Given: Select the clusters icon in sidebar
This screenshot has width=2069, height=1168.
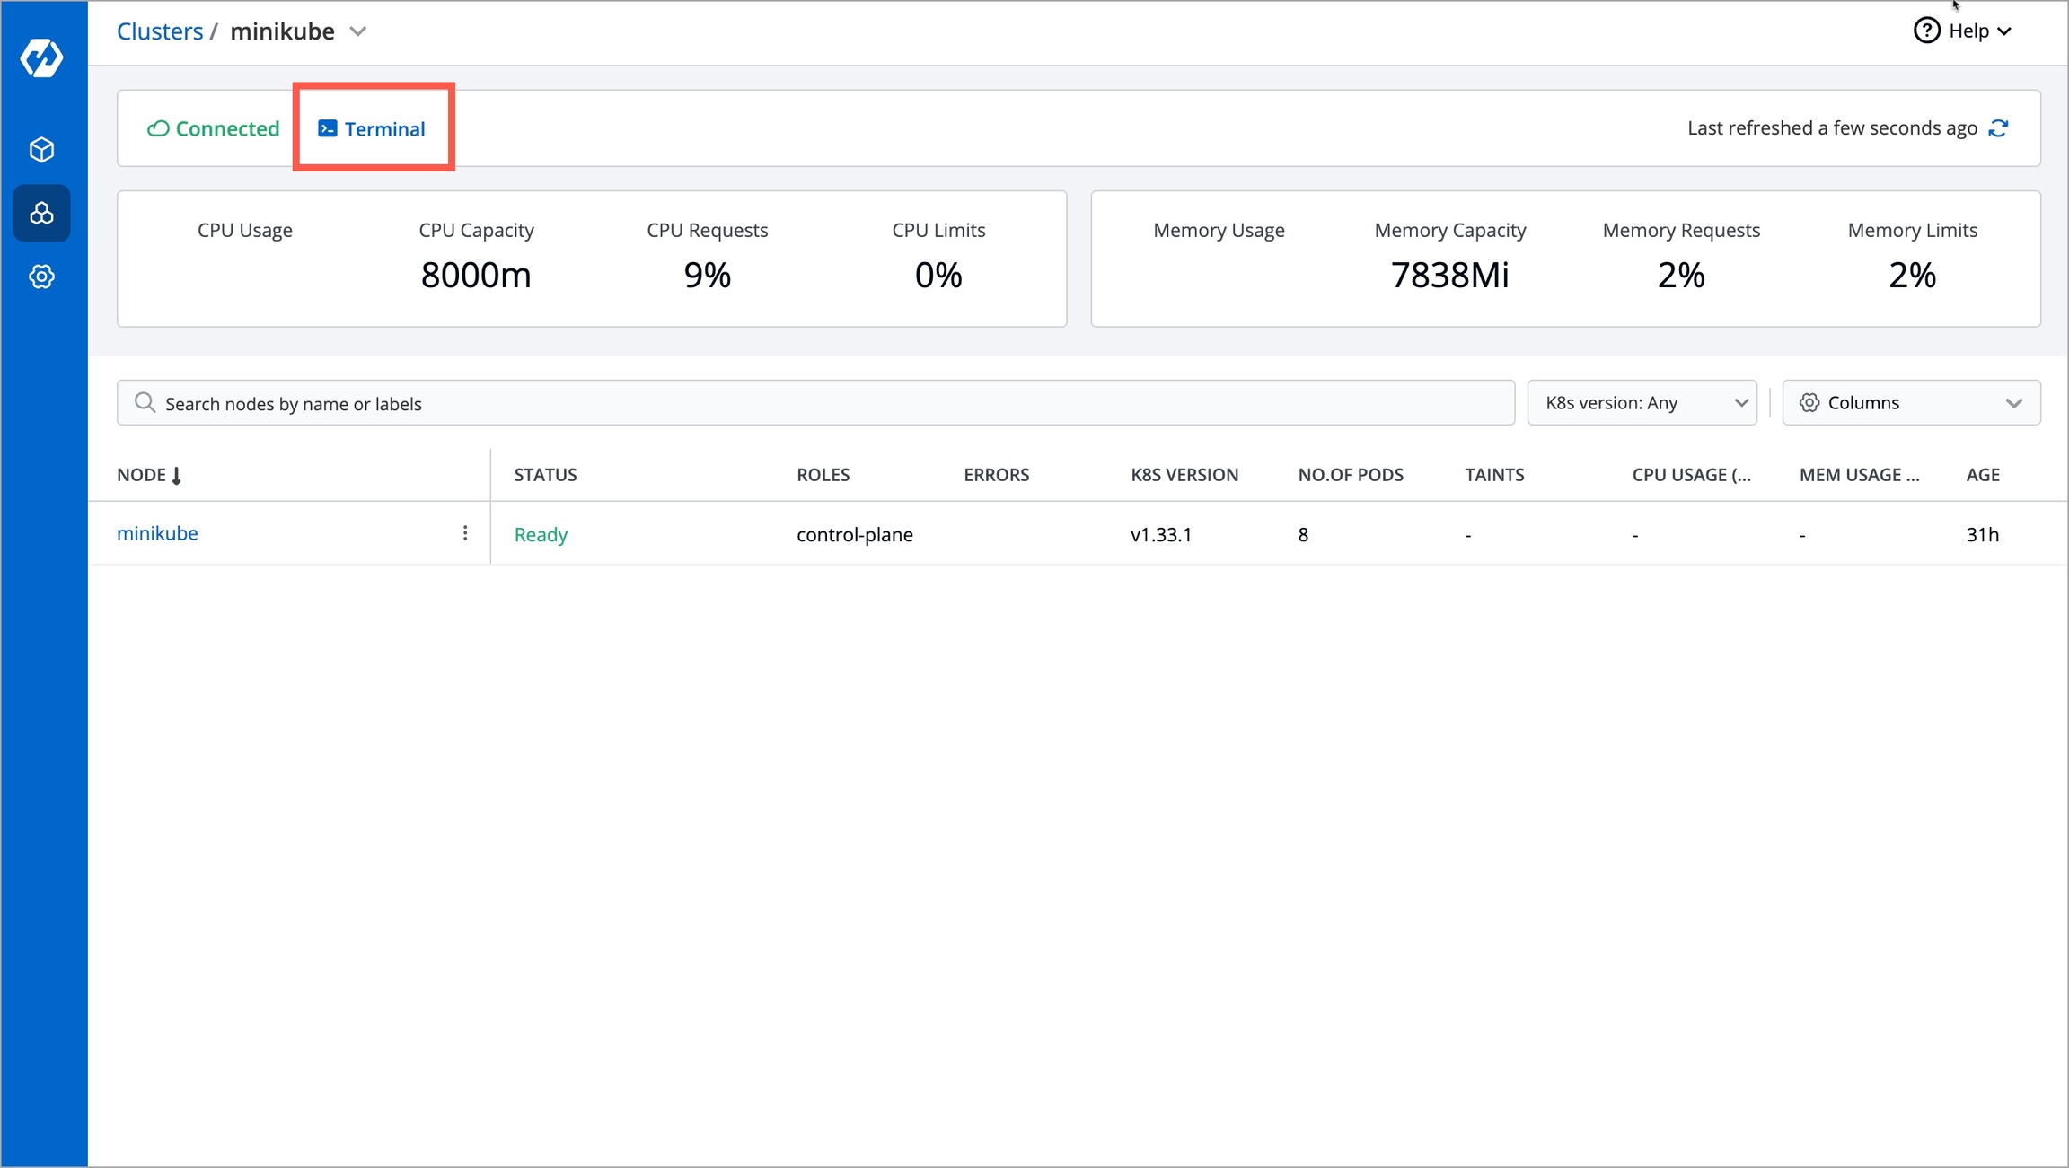Looking at the screenshot, I should pos(41,214).
